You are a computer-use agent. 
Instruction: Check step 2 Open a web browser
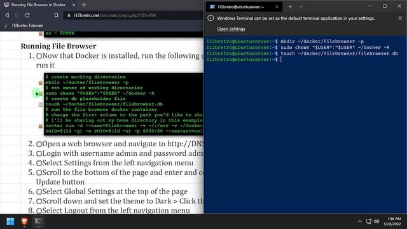click(39, 144)
